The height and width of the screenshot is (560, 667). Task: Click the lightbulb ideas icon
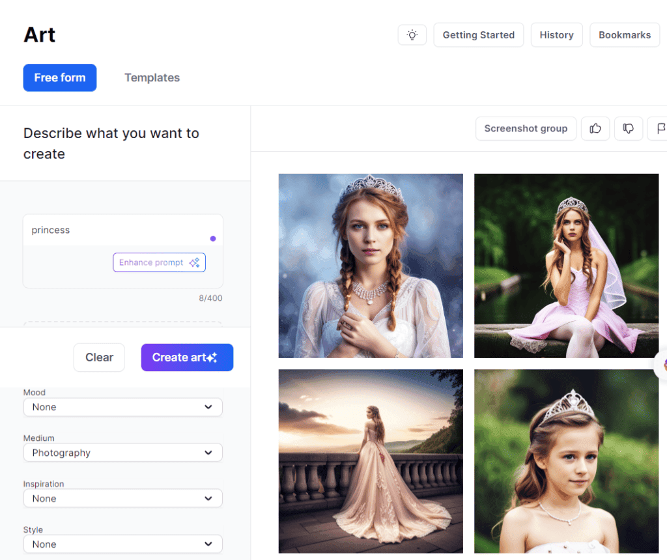pos(412,35)
